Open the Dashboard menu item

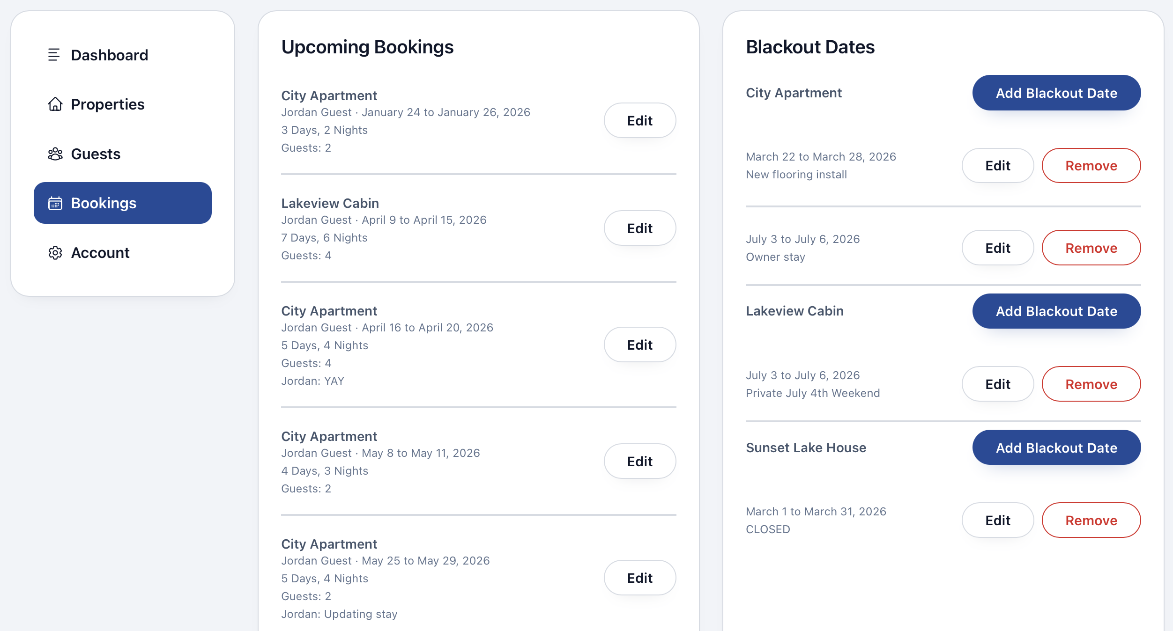click(109, 55)
